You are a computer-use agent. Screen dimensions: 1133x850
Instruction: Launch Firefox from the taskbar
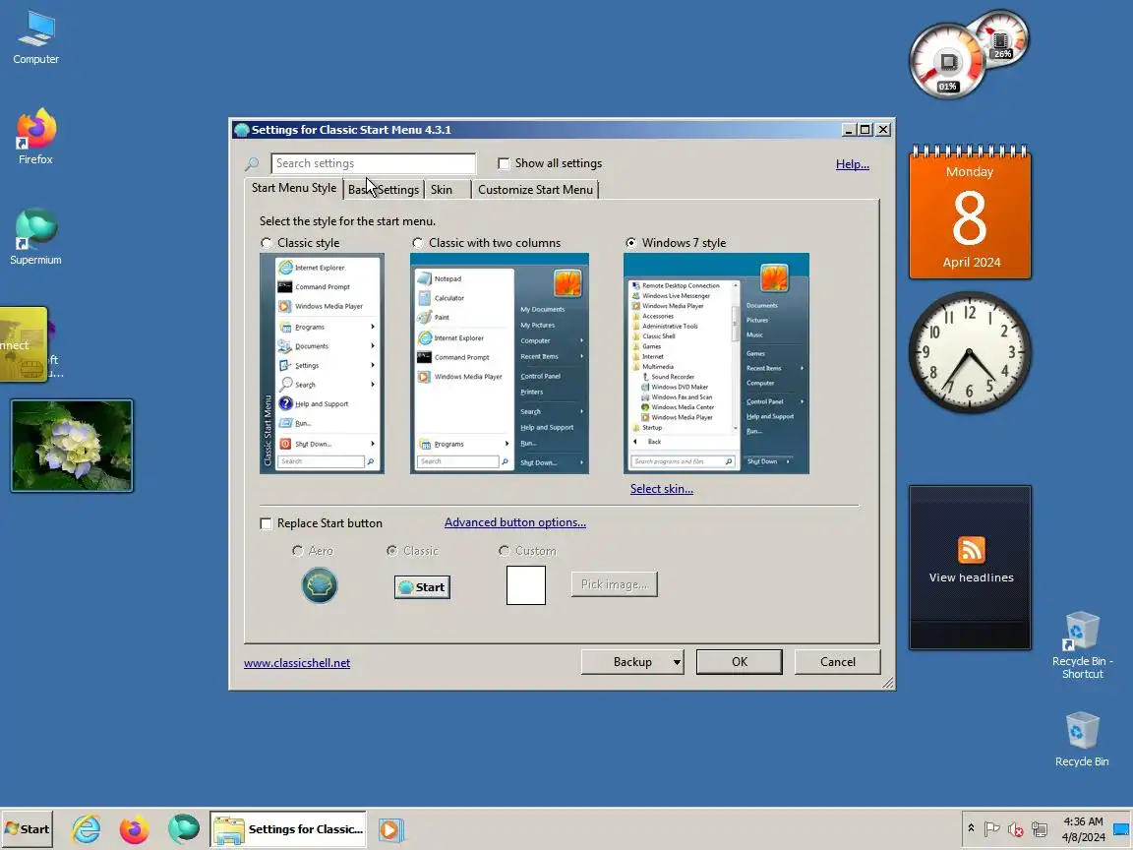(x=135, y=829)
